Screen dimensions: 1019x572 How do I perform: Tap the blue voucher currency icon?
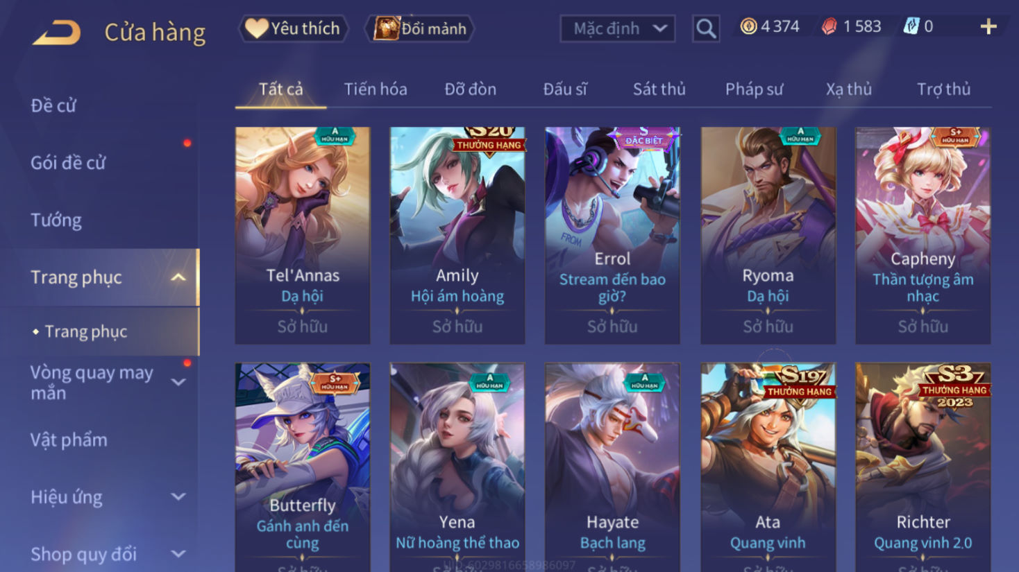click(x=911, y=27)
